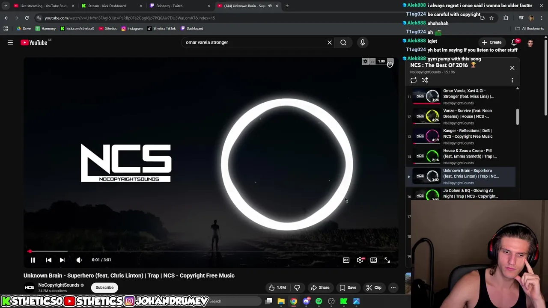The width and height of the screenshot is (548, 308).
Task: Open YouTube notifications bell
Action: 515,42
